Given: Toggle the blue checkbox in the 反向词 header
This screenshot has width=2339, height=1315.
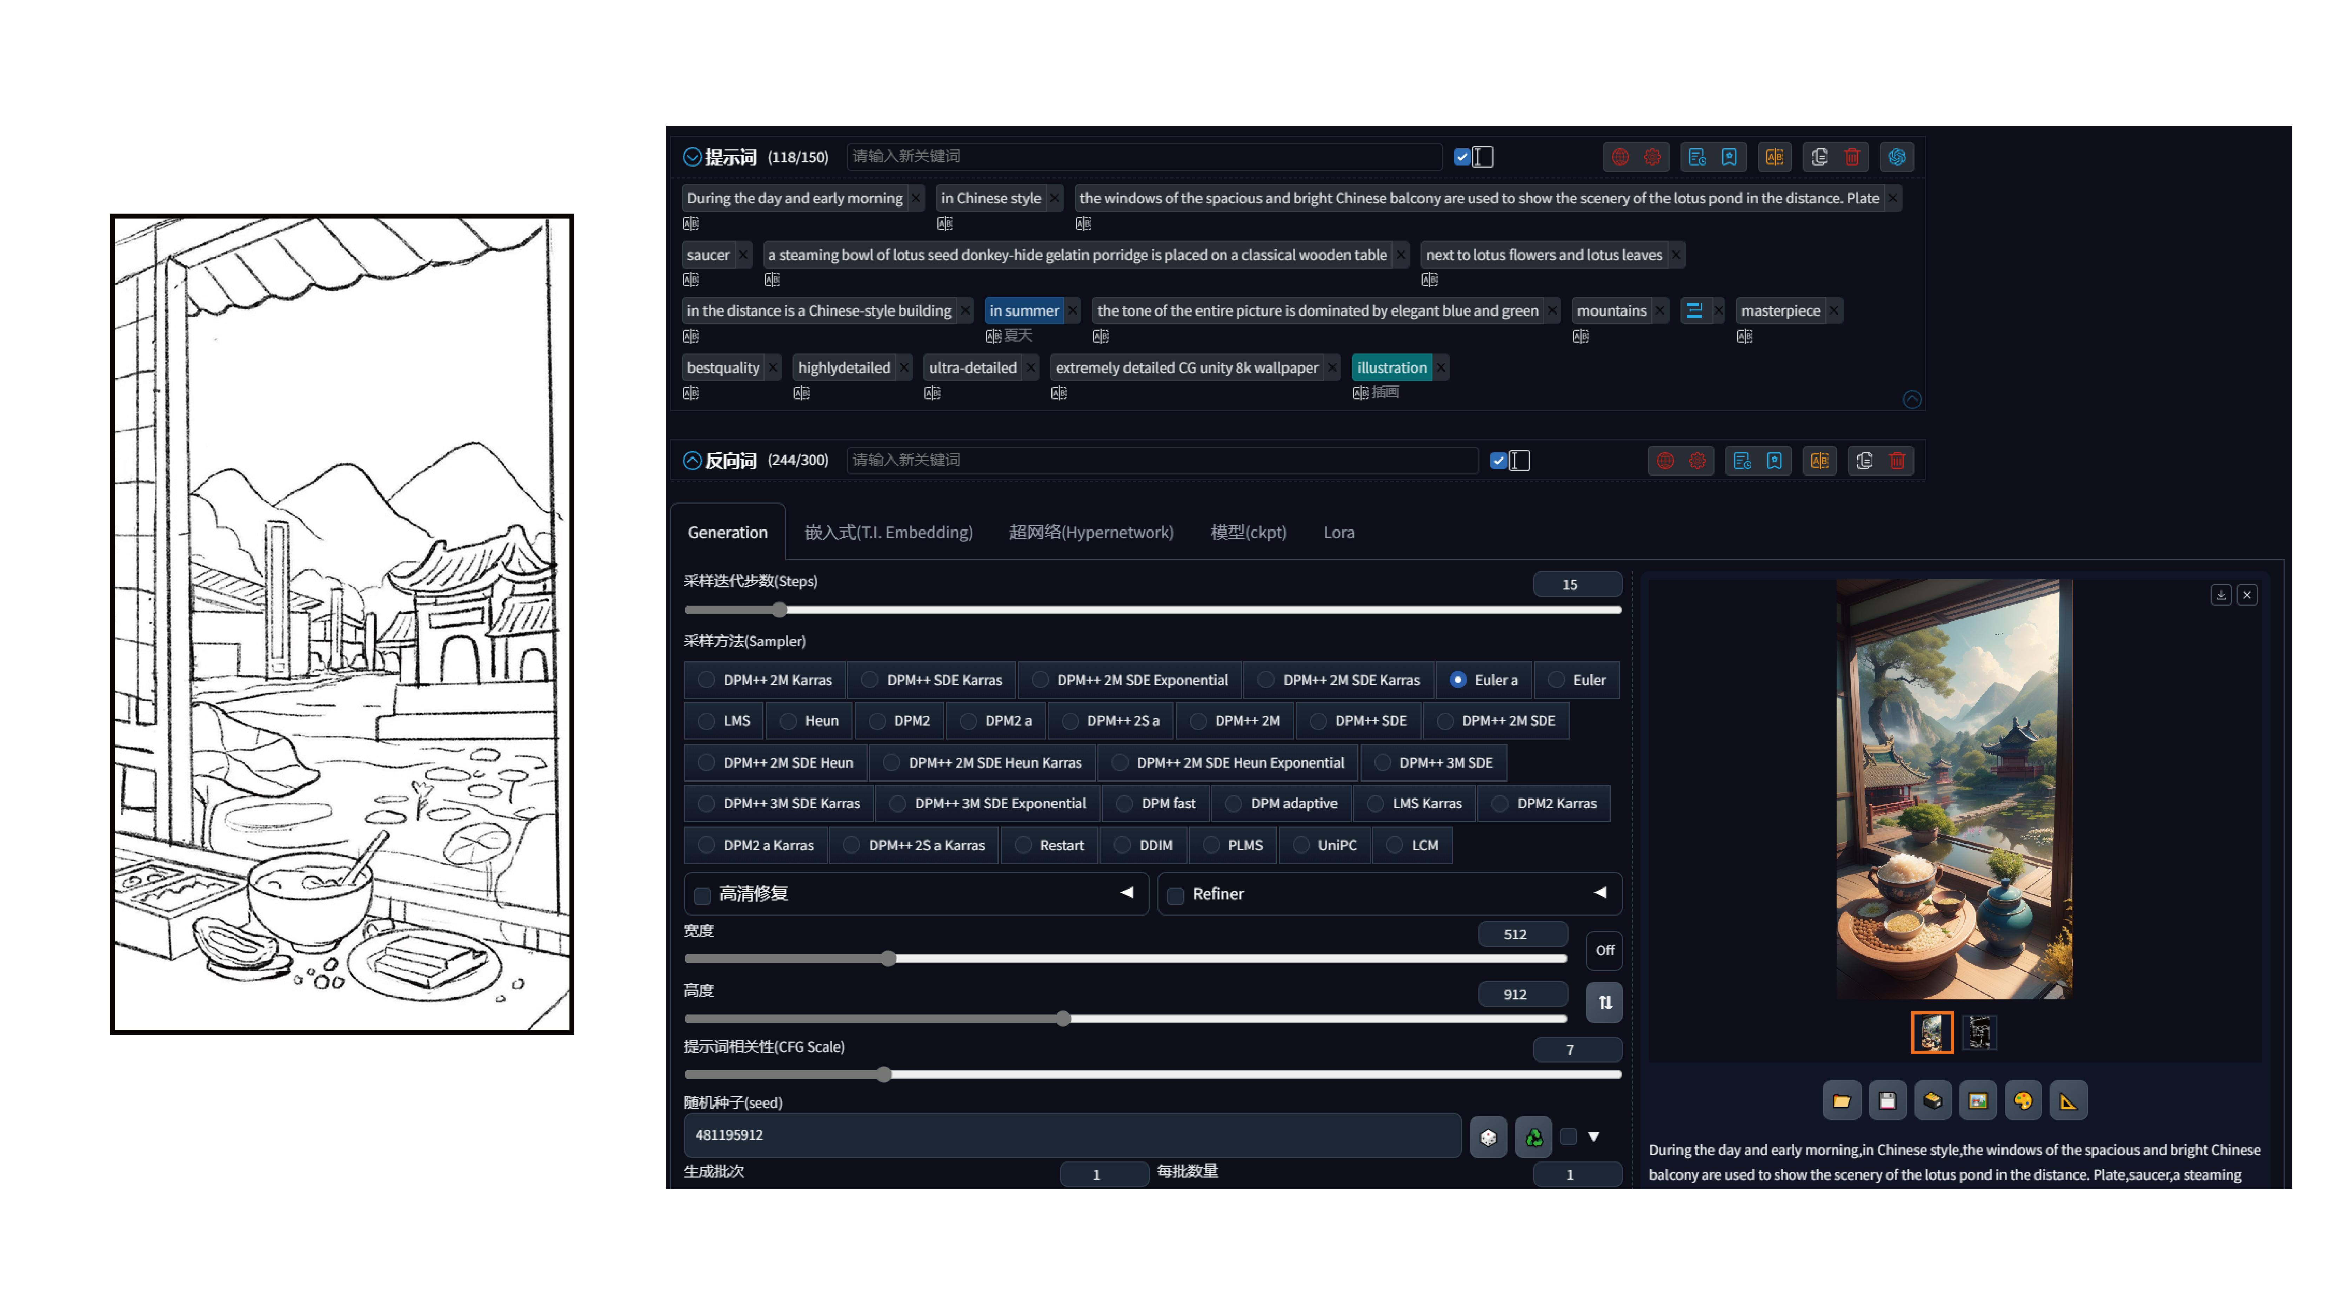Looking at the screenshot, I should (x=1498, y=461).
